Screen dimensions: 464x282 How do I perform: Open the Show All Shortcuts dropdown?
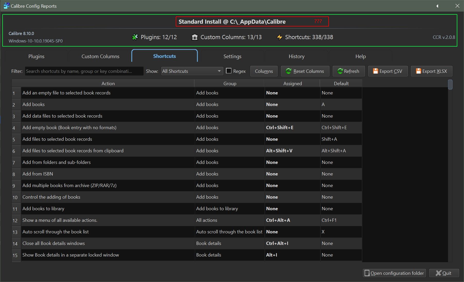click(x=192, y=71)
